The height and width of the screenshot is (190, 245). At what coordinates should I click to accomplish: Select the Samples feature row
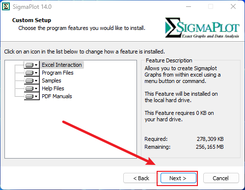pos(52,81)
